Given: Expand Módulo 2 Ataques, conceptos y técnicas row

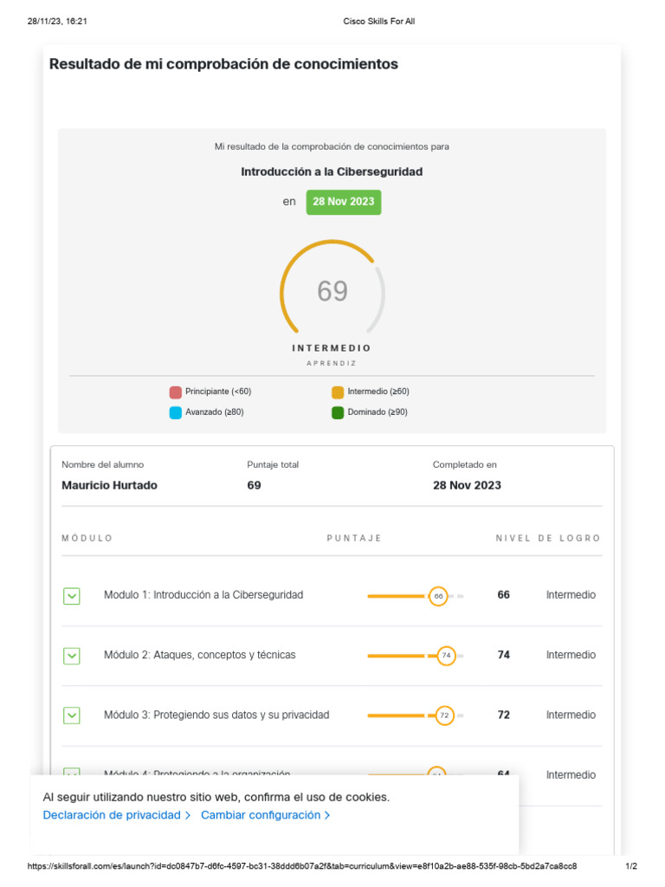Looking at the screenshot, I should coord(71,656).
